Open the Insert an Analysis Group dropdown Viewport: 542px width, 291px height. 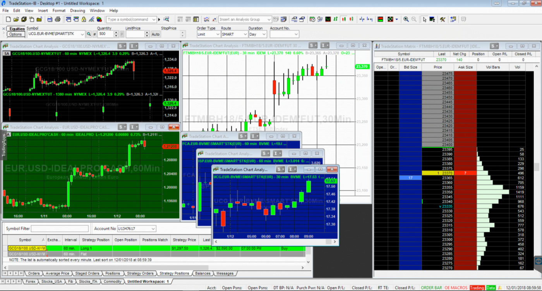coord(269,19)
